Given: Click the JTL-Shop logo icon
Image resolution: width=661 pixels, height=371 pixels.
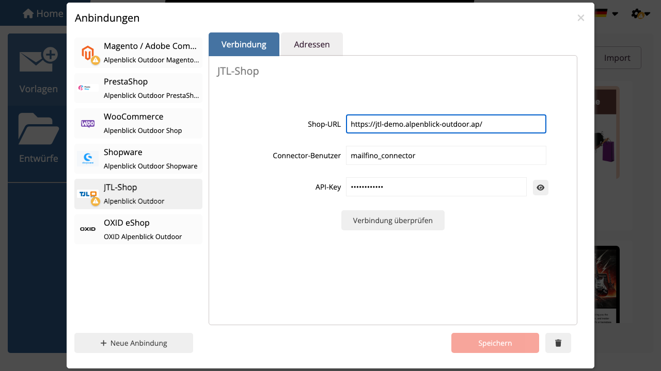Looking at the screenshot, I should click(x=88, y=194).
